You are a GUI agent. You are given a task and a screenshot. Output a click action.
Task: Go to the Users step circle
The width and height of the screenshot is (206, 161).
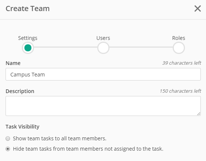coord(103,48)
